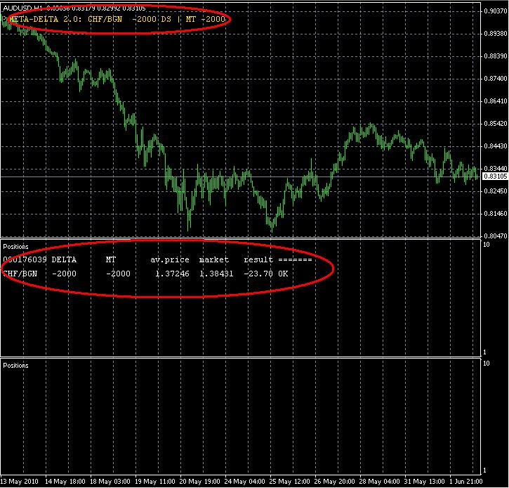The image size is (509, 488).
Task: Select the 0.87400 price level label
Action: pos(495,79)
